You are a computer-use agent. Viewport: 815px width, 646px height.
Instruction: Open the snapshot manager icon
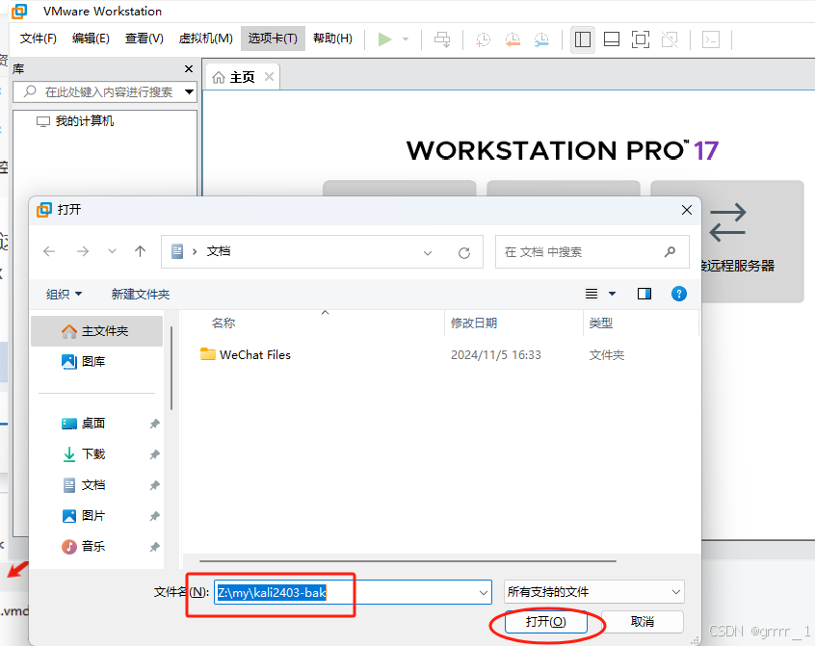tap(541, 39)
